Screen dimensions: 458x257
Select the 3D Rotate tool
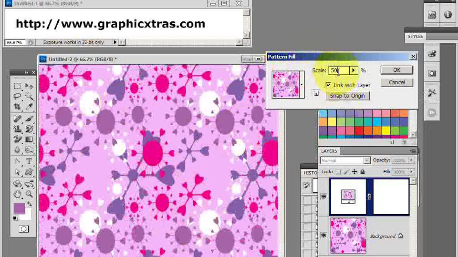18,184
